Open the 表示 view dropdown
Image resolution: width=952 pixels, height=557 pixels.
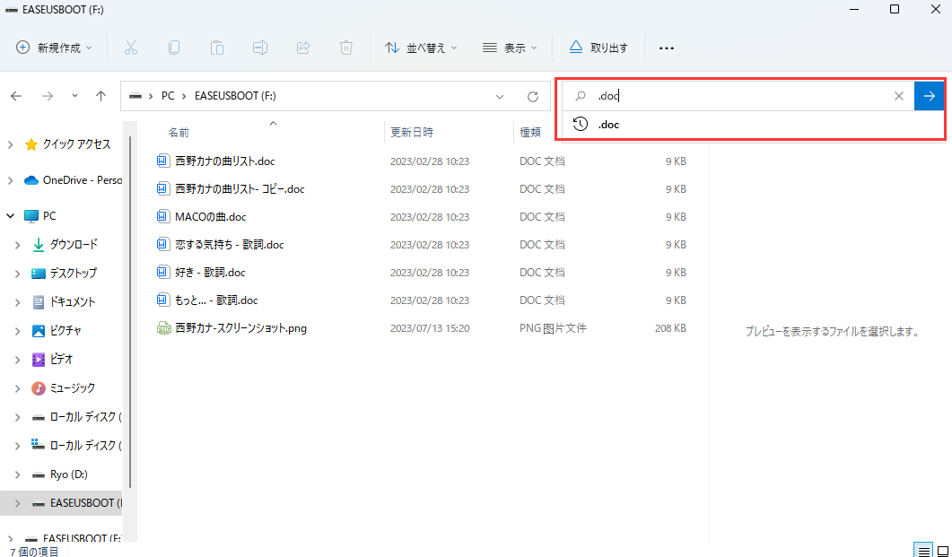pos(510,48)
